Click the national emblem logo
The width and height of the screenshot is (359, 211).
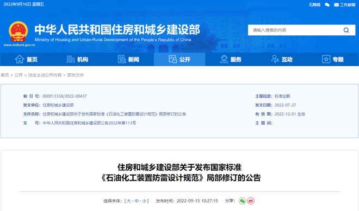18,31
